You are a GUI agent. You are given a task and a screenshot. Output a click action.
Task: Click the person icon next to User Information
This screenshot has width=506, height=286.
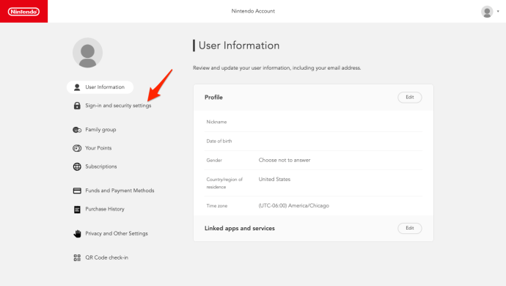click(77, 87)
